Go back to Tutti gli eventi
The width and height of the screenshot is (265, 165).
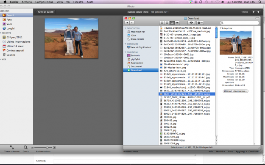pyautogui.click(x=45, y=12)
